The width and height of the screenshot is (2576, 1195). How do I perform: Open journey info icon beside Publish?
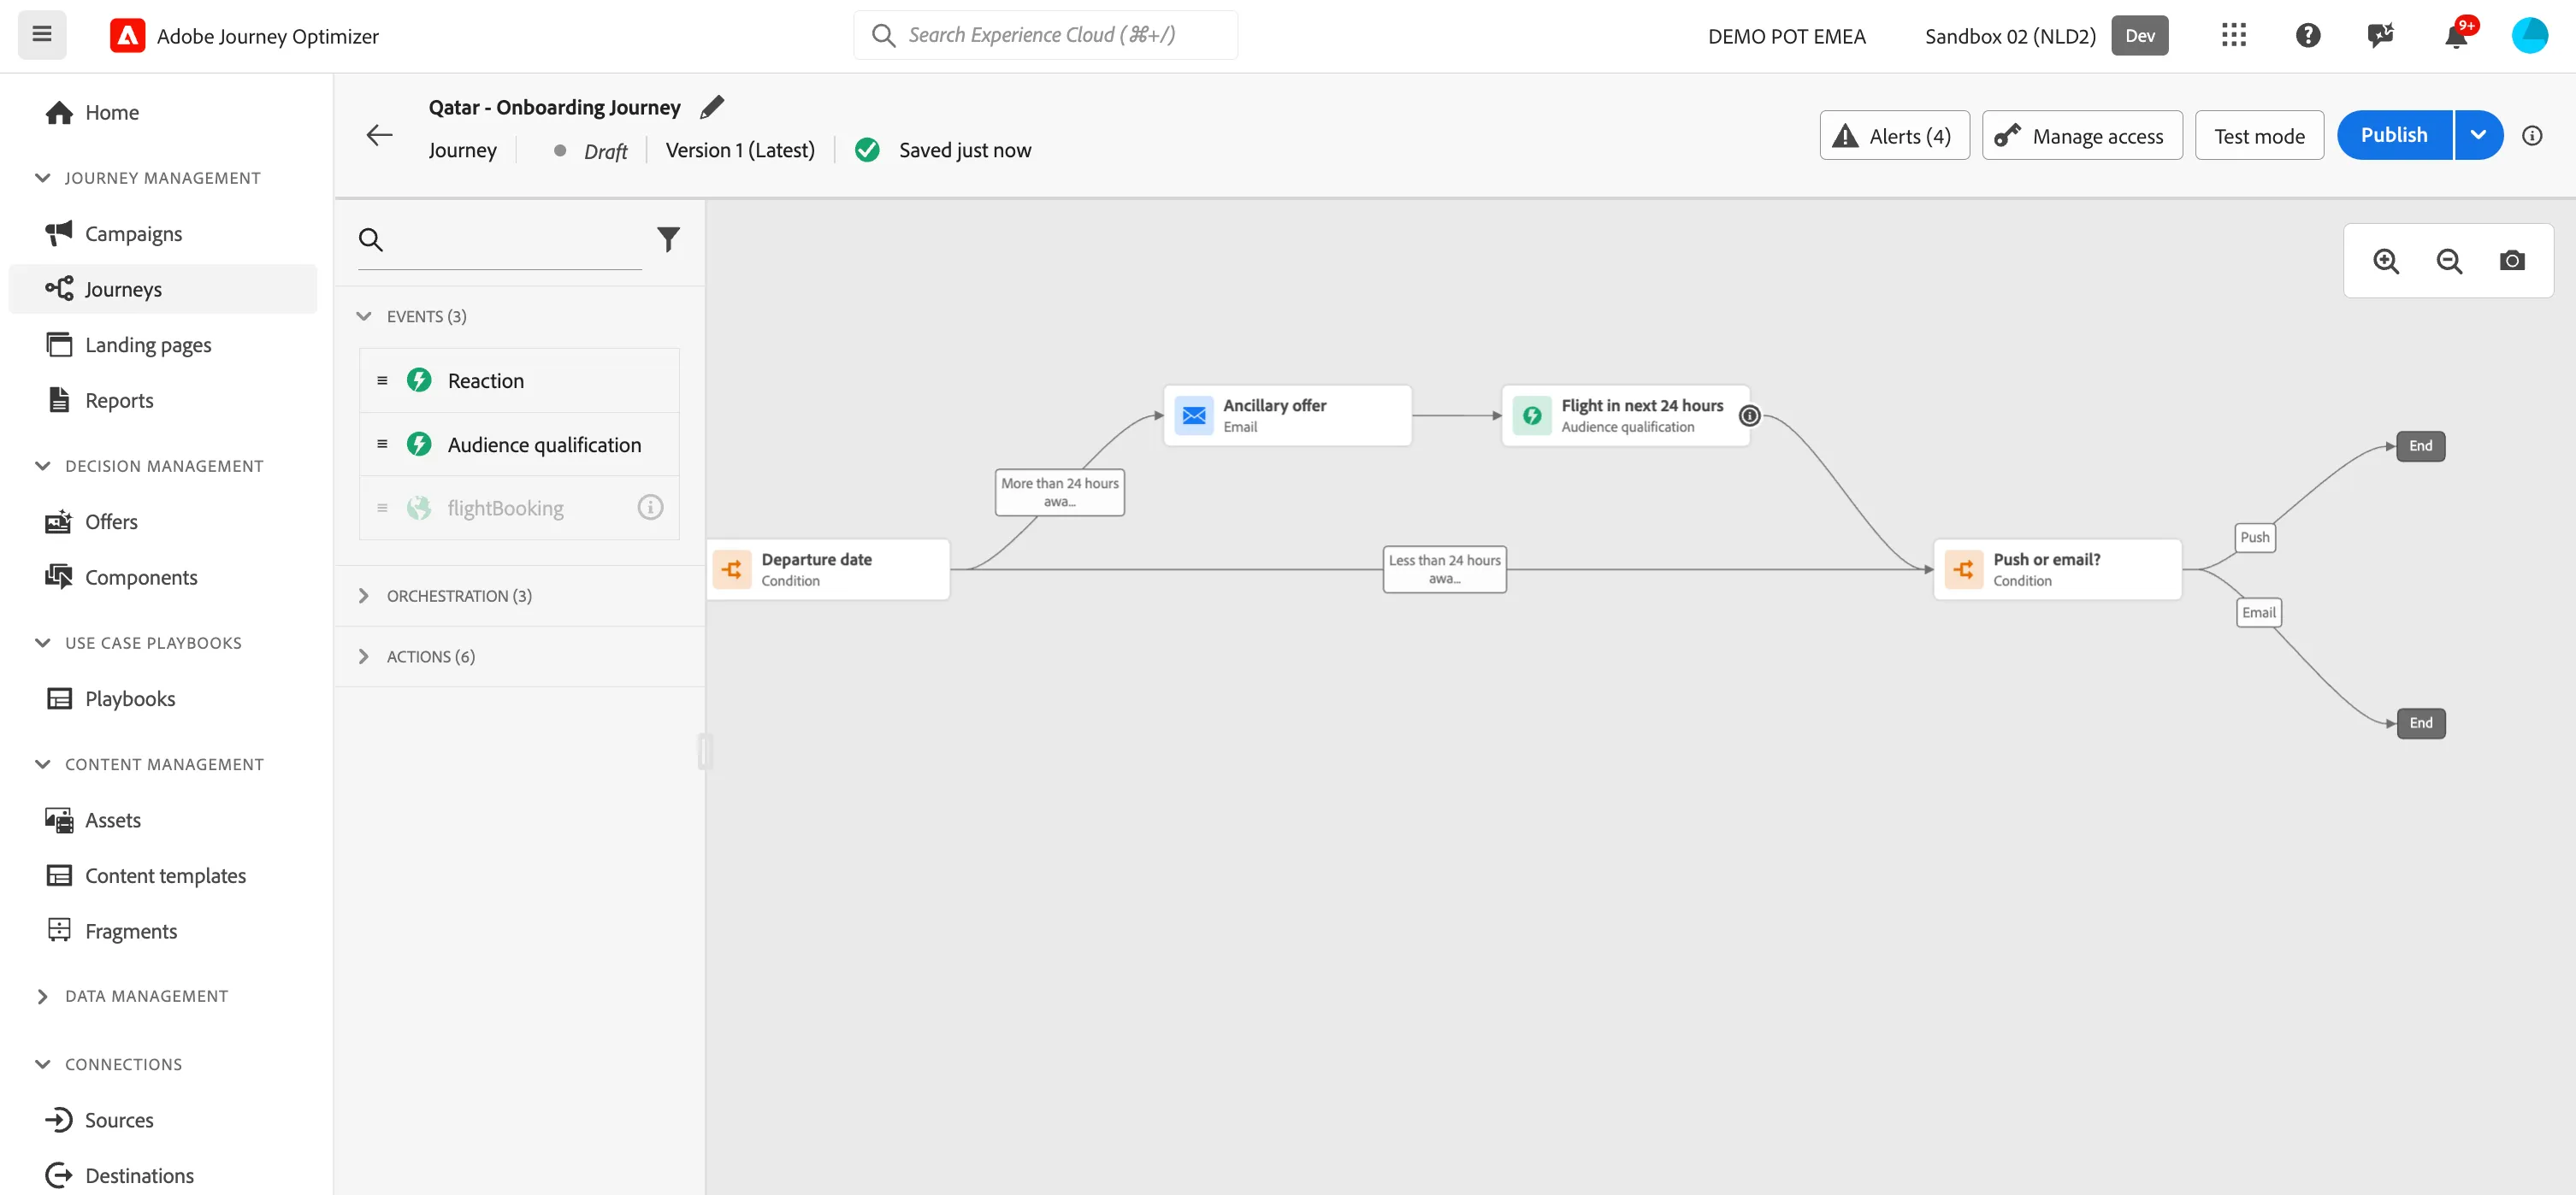pyautogui.click(x=2531, y=136)
